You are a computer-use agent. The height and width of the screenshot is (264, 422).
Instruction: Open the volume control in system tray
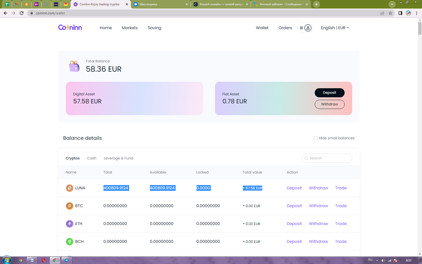pos(383,260)
